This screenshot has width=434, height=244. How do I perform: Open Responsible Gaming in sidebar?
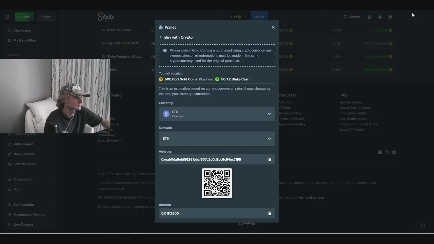tap(29, 215)
